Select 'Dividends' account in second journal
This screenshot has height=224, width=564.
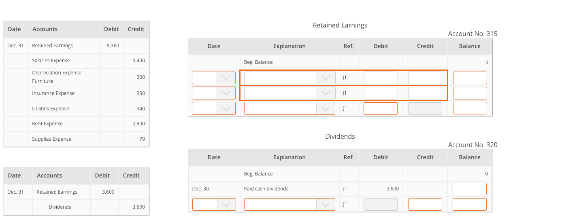click(x=60, y=207)
